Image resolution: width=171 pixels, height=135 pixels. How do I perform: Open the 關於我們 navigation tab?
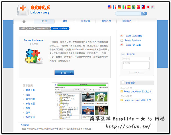(127, 21)
